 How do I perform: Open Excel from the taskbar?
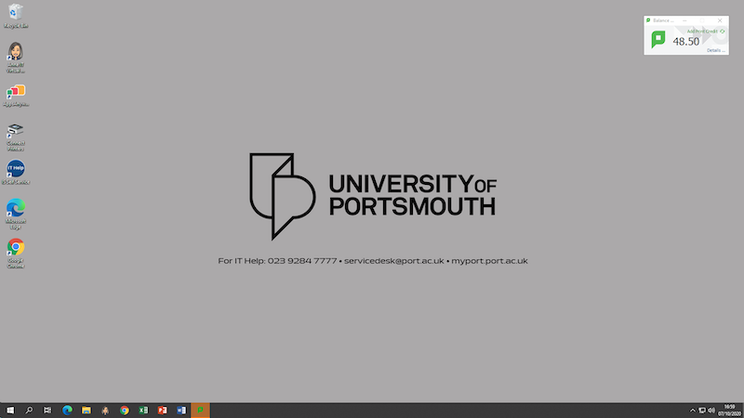pos(143,411)
